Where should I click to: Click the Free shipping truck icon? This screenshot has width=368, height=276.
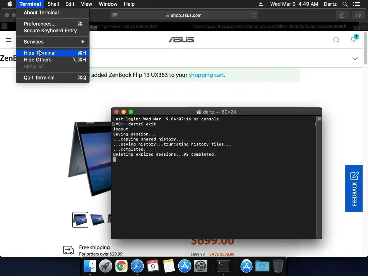pos(69,250)
